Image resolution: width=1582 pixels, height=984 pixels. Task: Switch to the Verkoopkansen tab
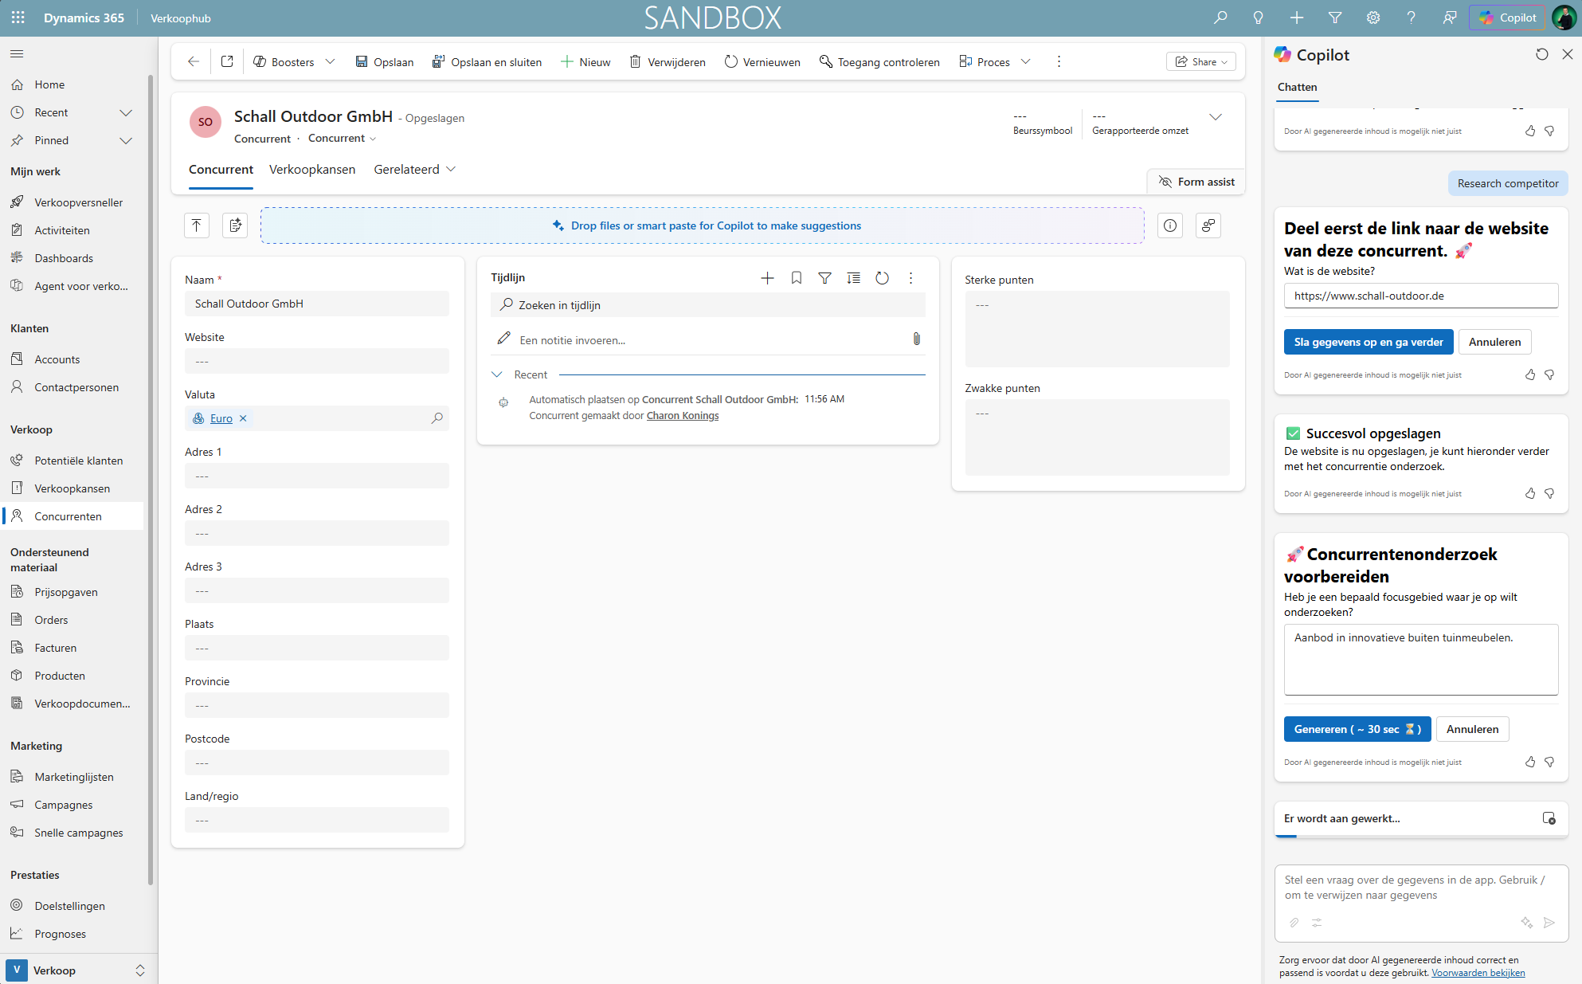tap(312, 169)
